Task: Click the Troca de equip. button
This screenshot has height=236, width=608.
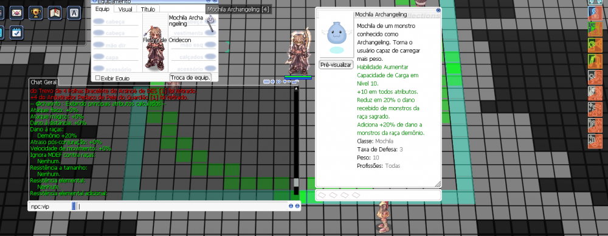Action: pos(191,77)
